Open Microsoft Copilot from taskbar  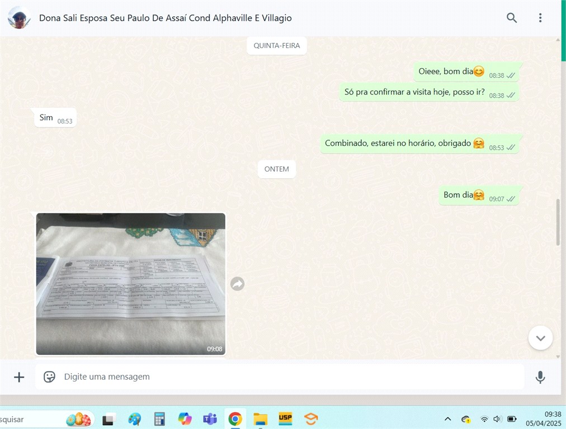click(x=185, y=419)
